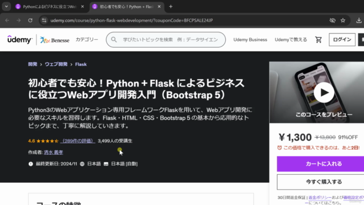Click the 91%OFF discount text
This screenshot has height=205, width=364.
pos(348,137)
